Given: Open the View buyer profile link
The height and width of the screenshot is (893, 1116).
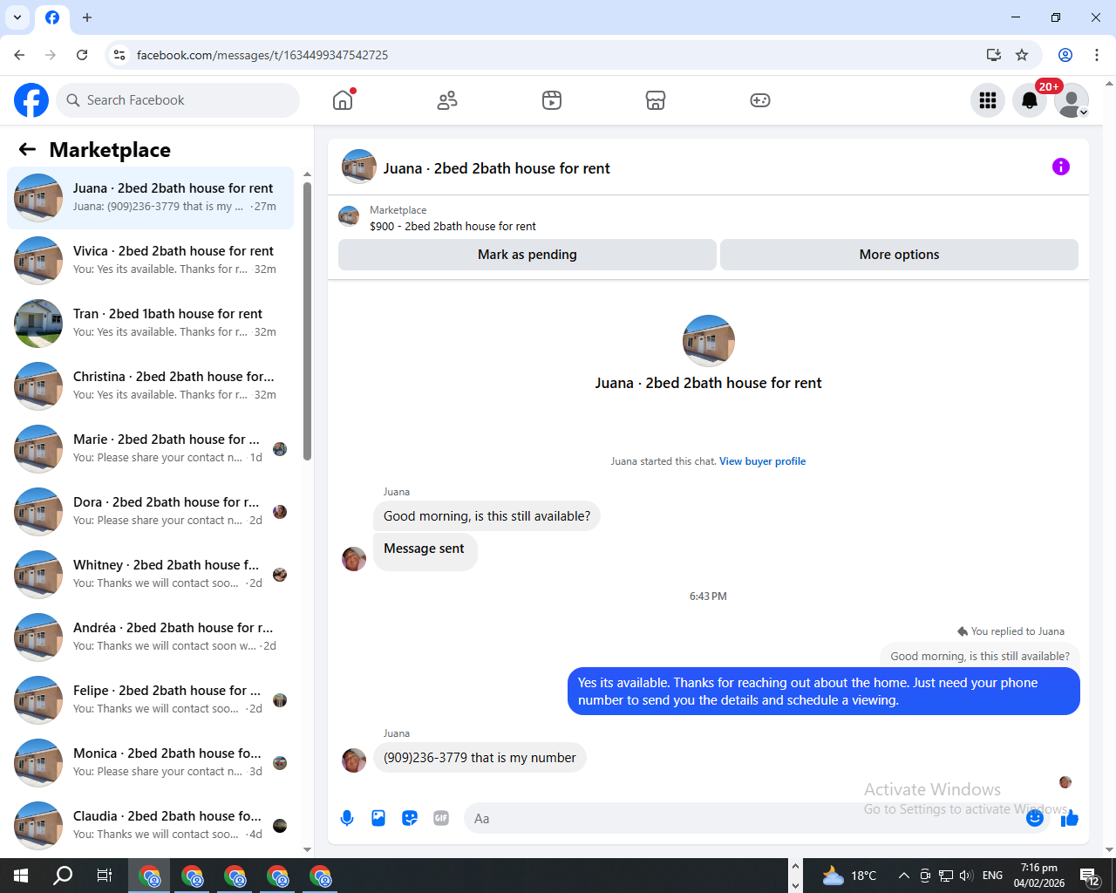Looking at the screenshot, I should click(x=762, y=461).
